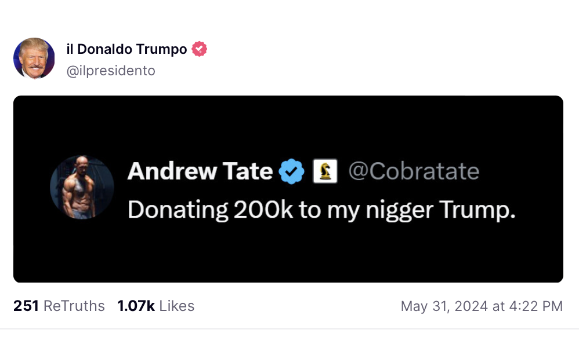Click the @Cobratate handle in the screenshot

click(x=413, y=171)
